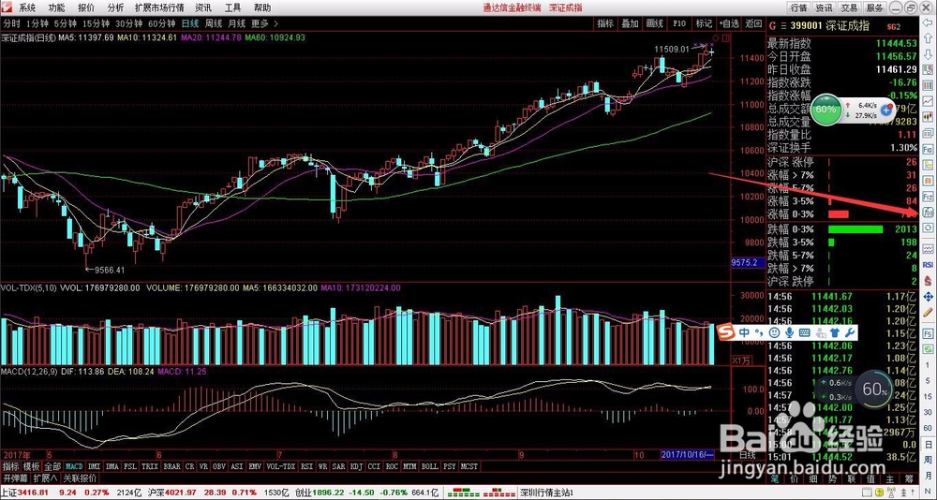Image resolution: width=937 pixels, height=500 pixels.
Task: Select the KDJ indicator tab
Action: pos(356,466)
